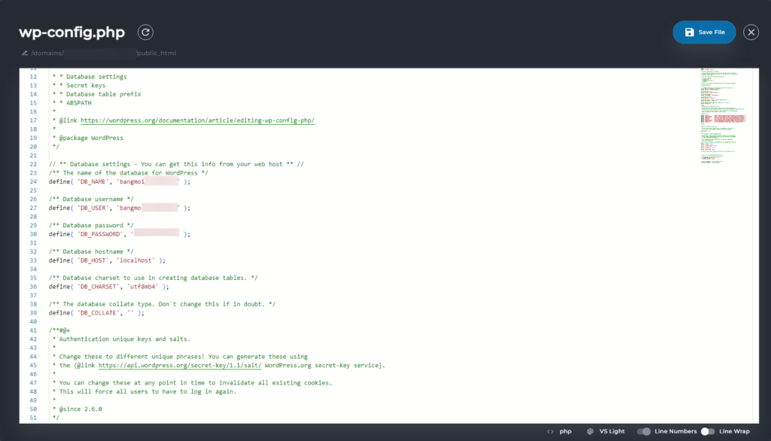Enable the Line Wrap toggle

(x=707, y=431)
